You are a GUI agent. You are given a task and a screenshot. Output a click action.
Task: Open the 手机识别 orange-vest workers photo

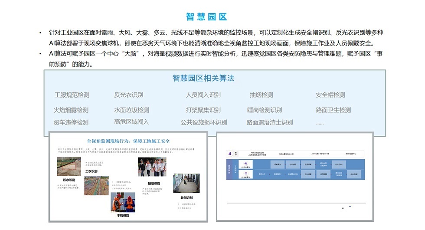(122, 203)
